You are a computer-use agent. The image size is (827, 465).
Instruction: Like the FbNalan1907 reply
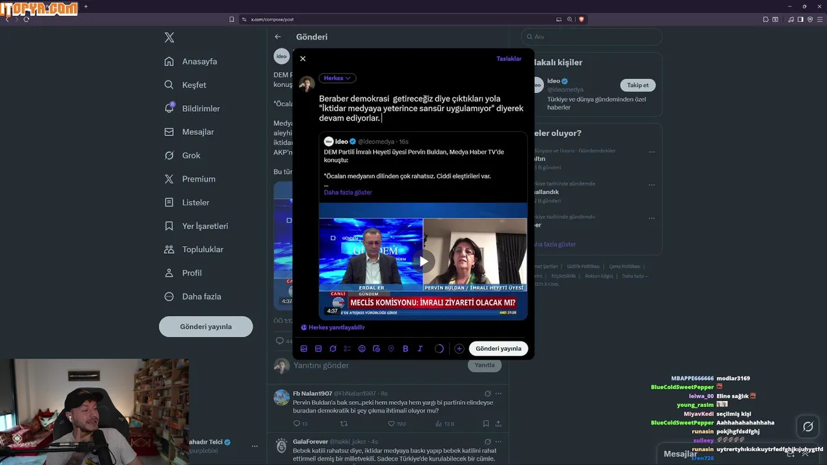point(392,424)
